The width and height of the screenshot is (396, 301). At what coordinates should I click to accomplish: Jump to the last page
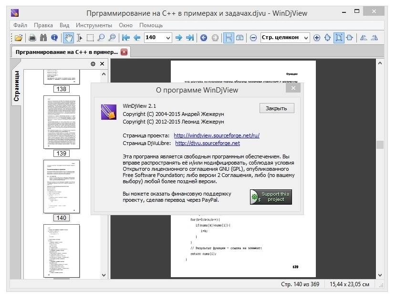[x=190, y=38]
